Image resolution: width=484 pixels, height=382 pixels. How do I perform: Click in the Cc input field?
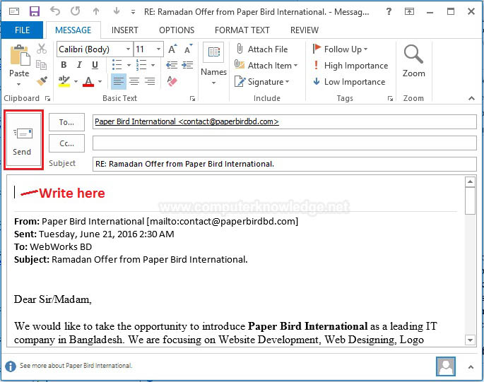[285, 143]
